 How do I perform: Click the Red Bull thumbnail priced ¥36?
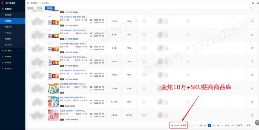53,35
